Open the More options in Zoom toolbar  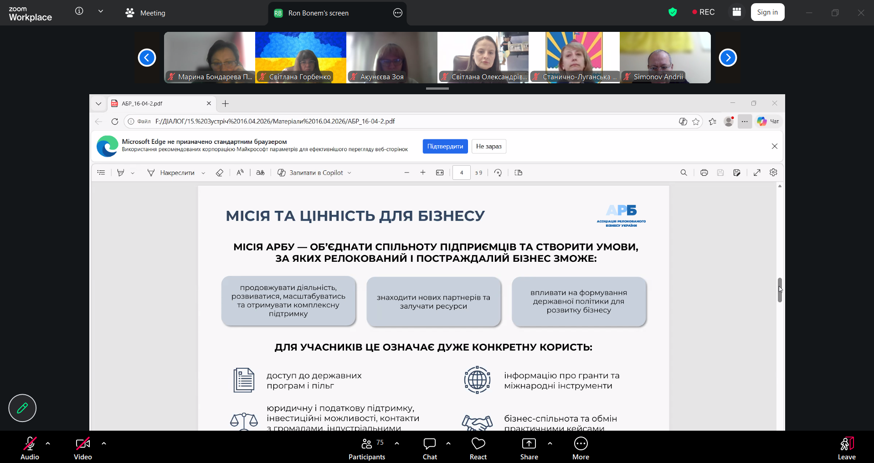581,444
